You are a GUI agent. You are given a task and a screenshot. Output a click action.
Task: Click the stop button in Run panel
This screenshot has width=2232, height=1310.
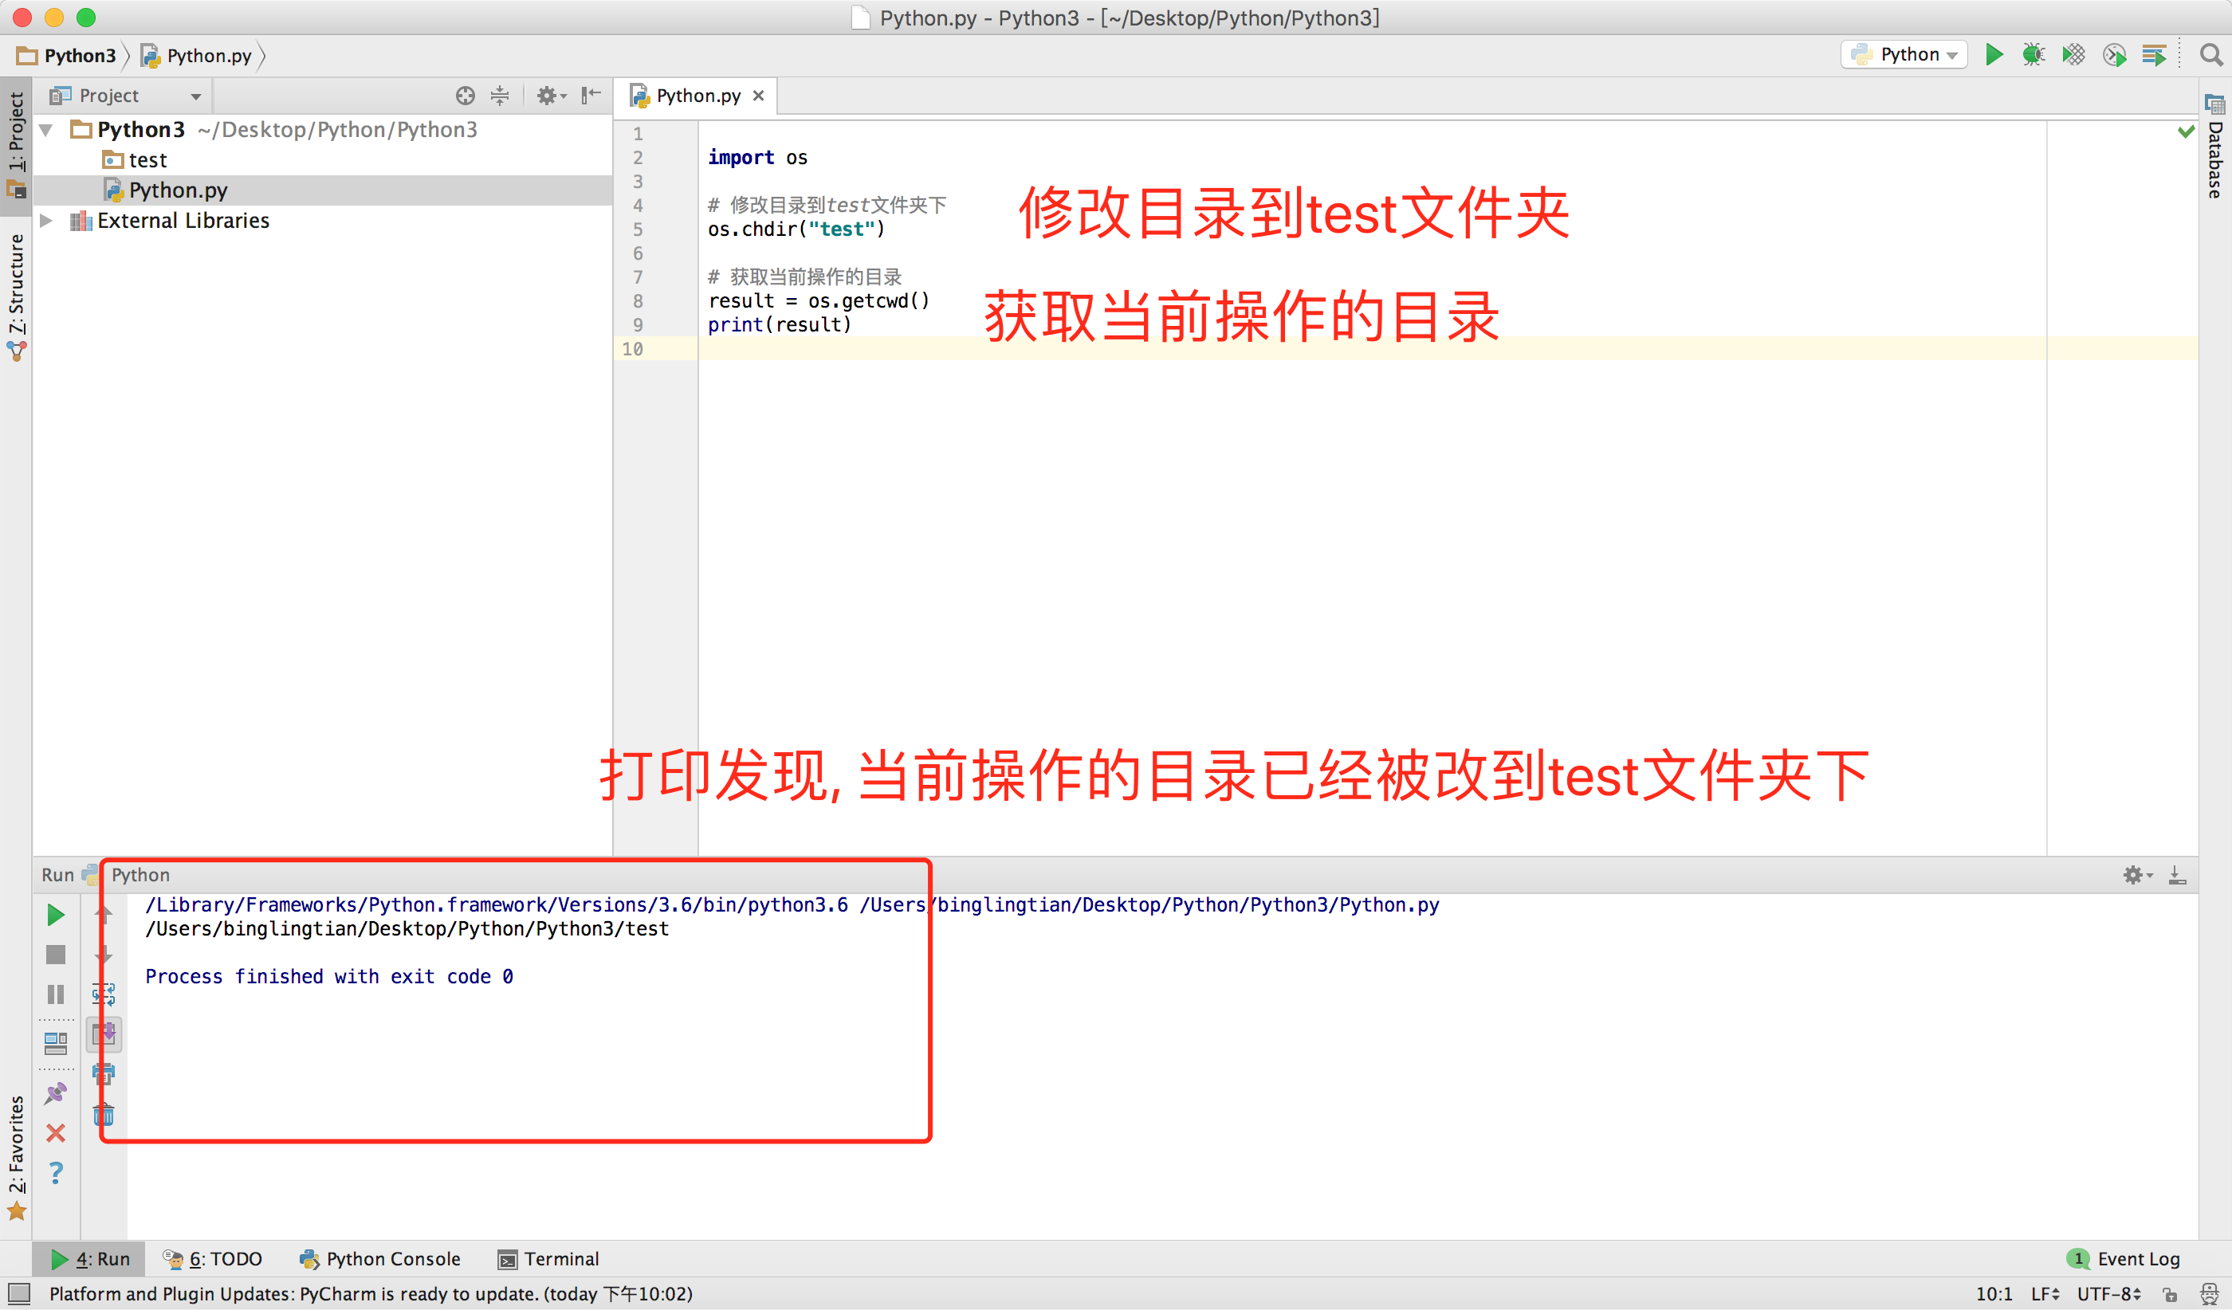(x=55, y=954)
